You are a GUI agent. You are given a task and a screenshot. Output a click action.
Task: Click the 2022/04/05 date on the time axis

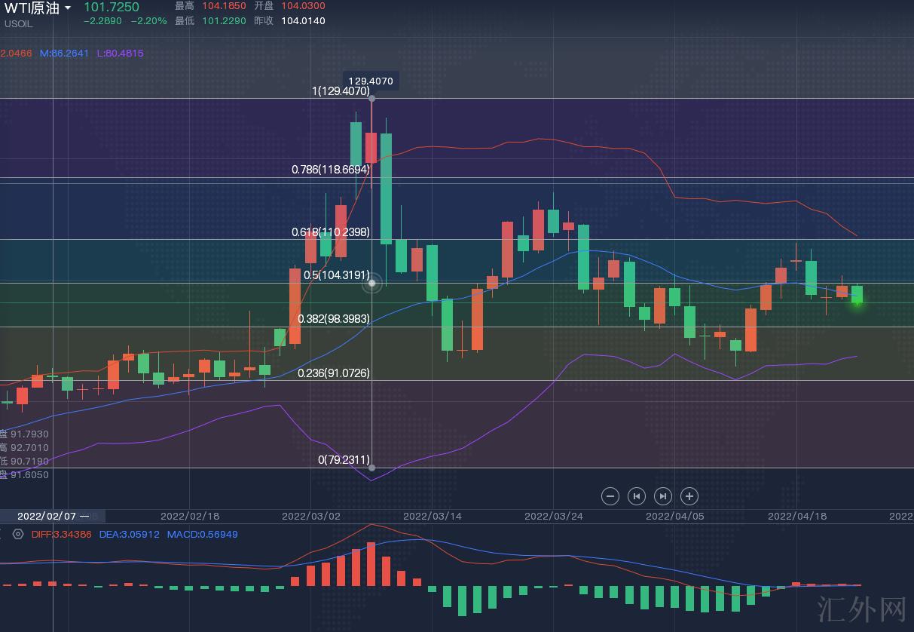pos(675,516)
